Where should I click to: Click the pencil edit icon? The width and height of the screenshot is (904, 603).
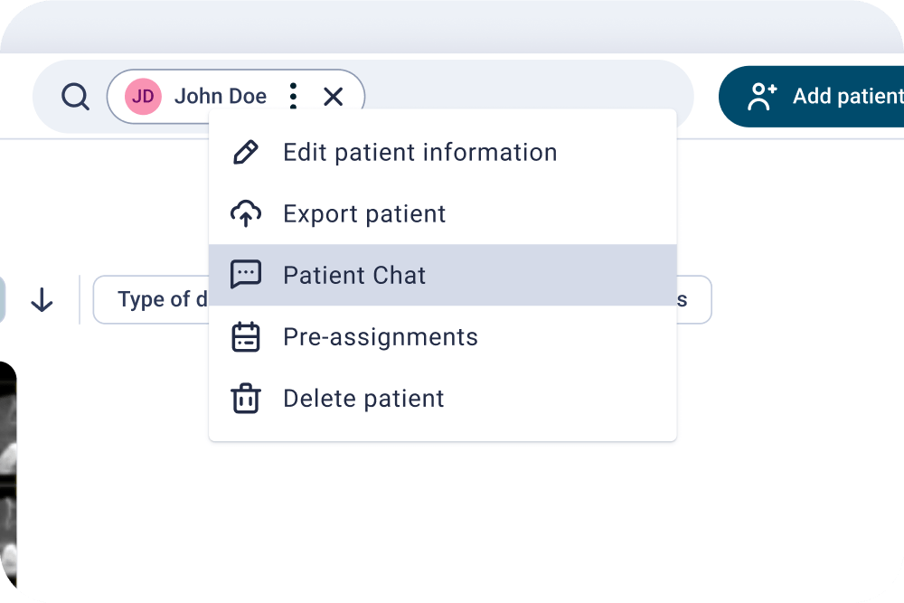(x=246, y=152)
